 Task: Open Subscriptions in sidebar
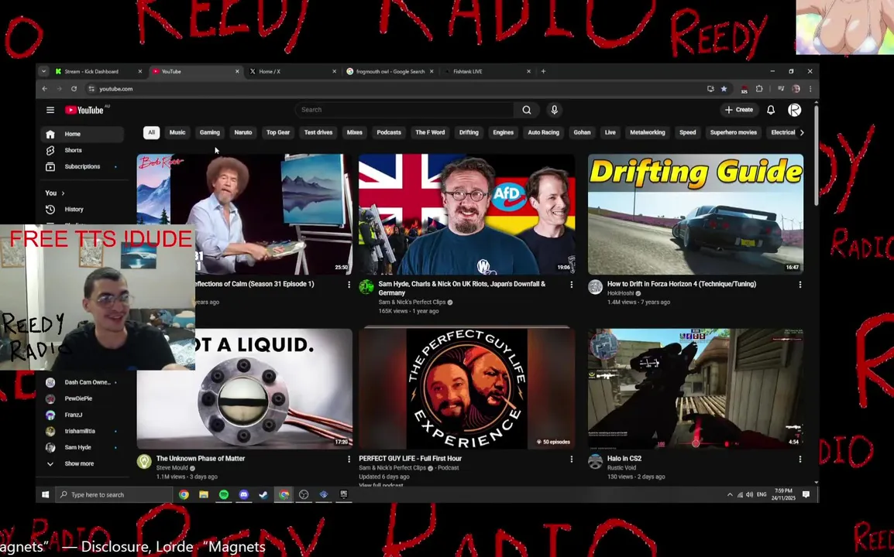82,167
